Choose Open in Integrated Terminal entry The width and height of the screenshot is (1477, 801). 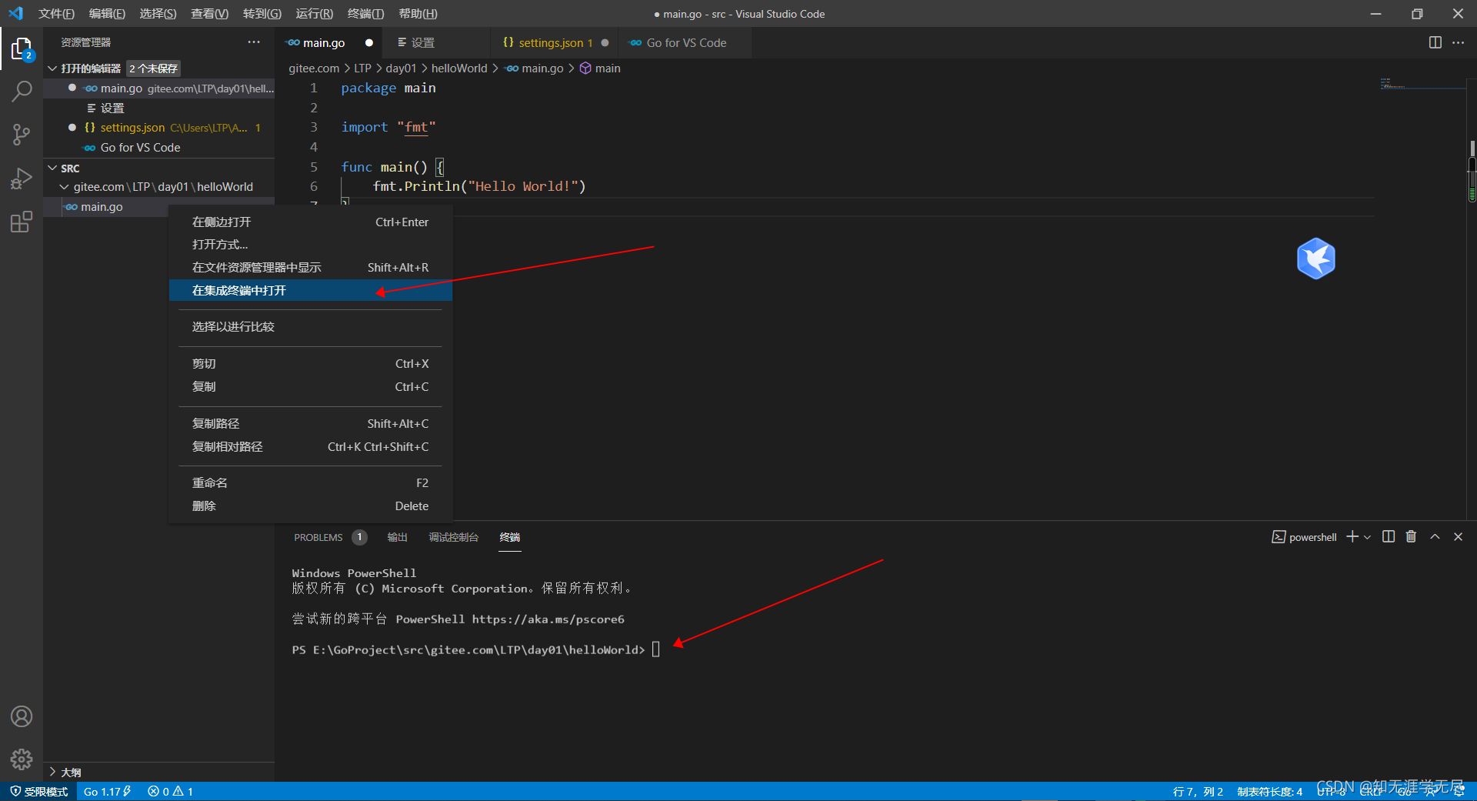point(310,290)
